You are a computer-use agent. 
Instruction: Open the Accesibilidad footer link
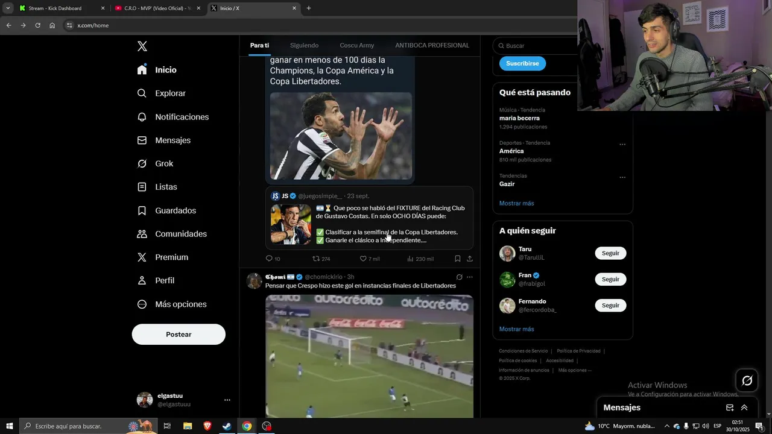[x=560, y=360]
